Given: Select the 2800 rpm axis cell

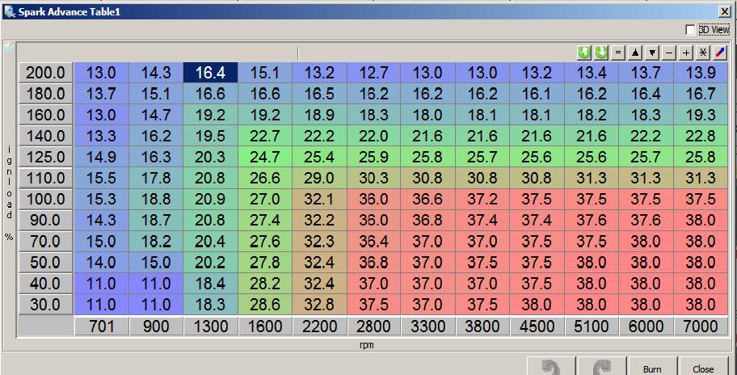Looking at the screenshot, I should (373, 327).
